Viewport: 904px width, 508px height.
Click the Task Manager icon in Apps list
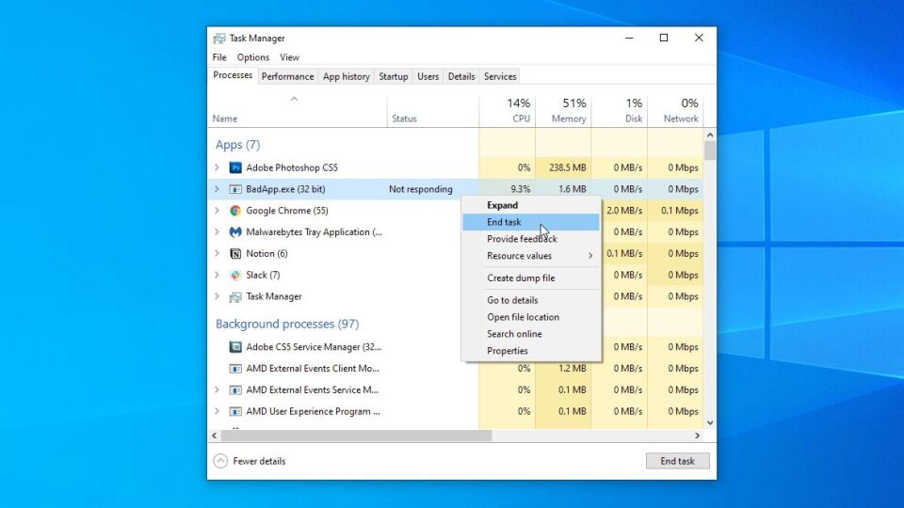coord(235,296)
